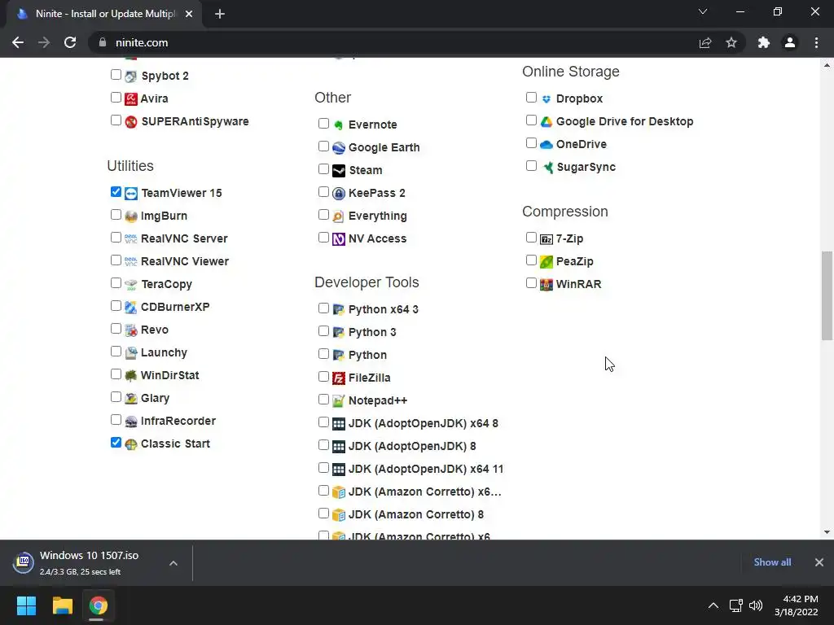Open the Windows Start menu
Image resolution: width=834 pixels, height=625 pixels.
26,605
